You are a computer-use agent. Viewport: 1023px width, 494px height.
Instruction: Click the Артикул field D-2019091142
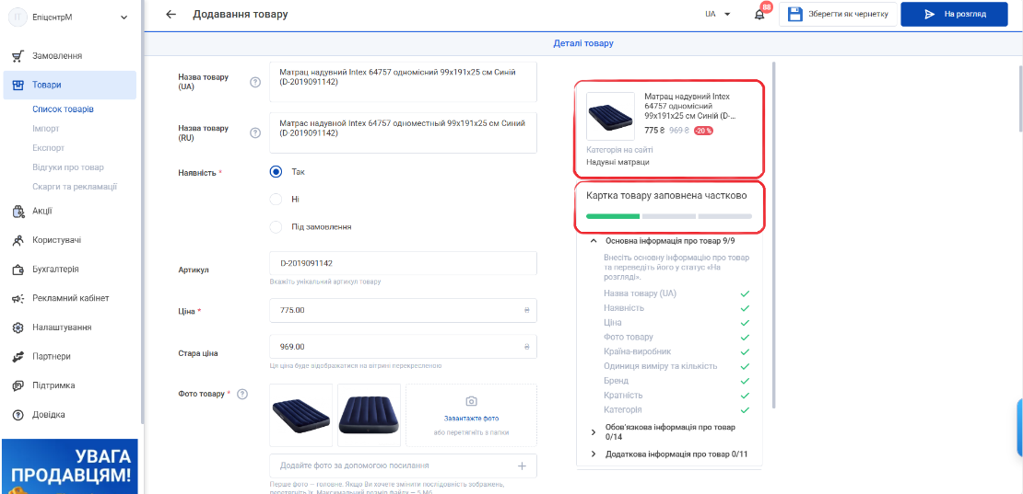click(403, 264)
